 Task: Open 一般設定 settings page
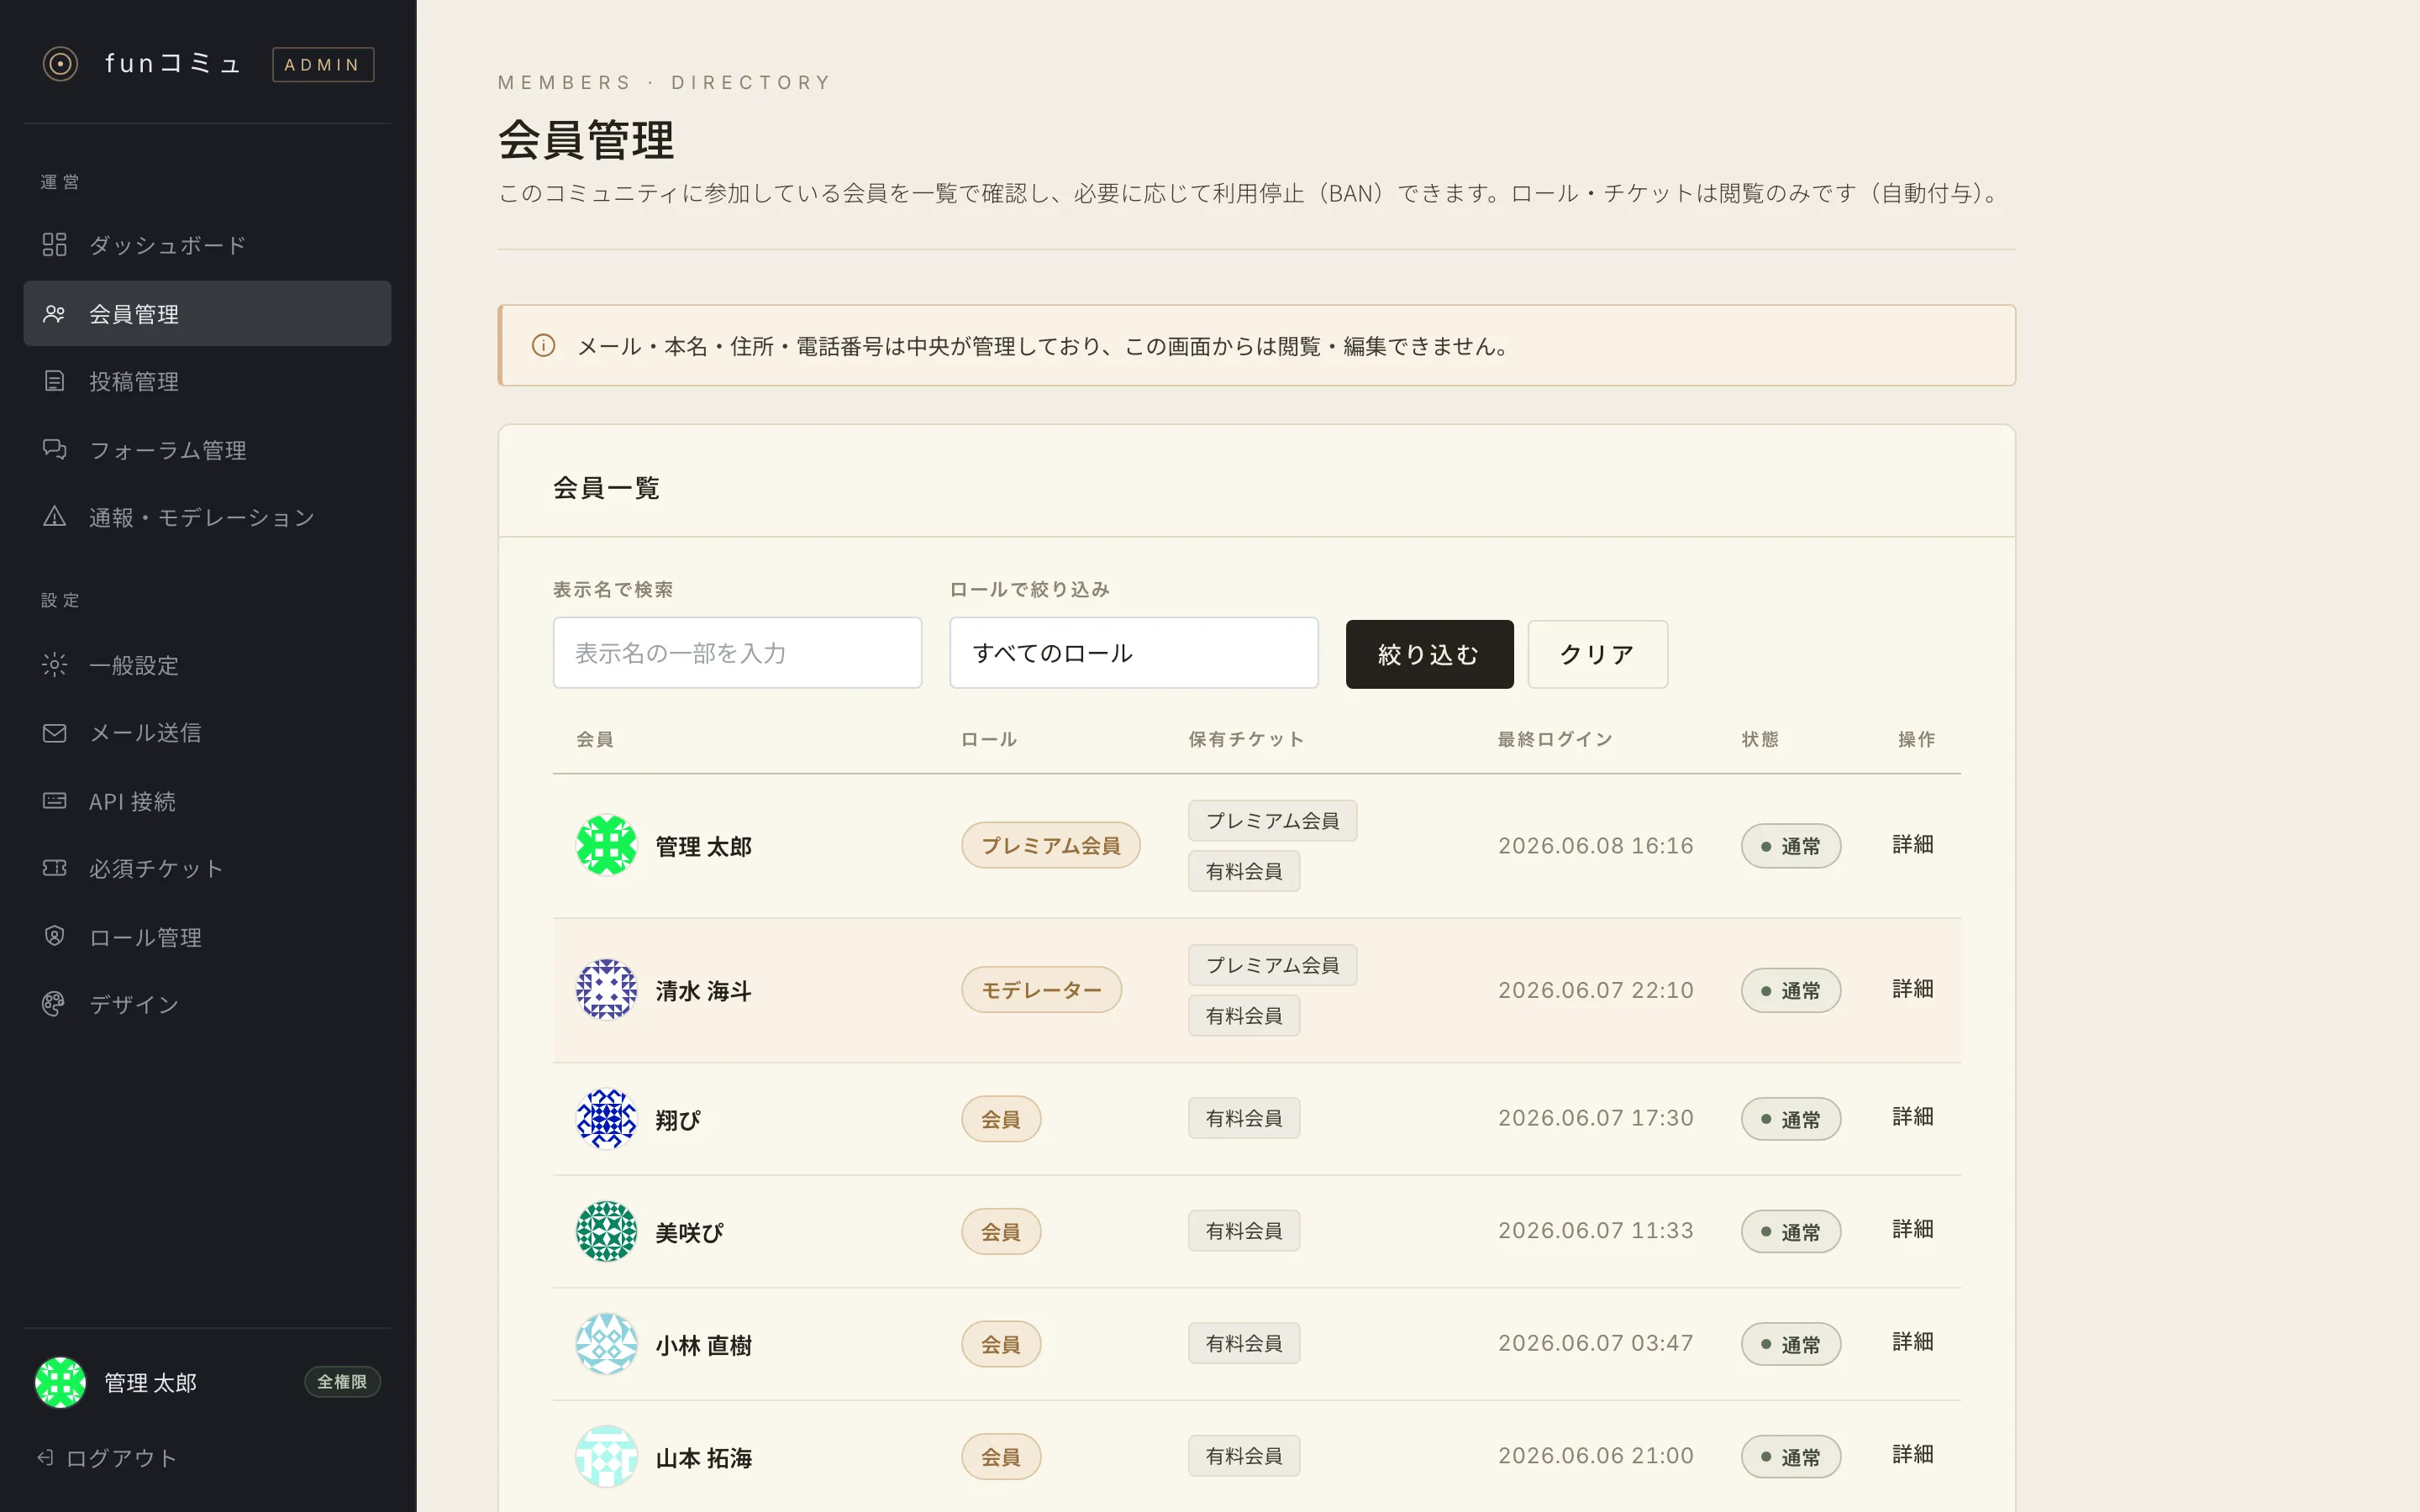tap(207, 665)
